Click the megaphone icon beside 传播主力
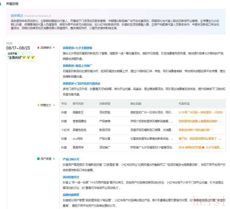 (x=38, y=105)
